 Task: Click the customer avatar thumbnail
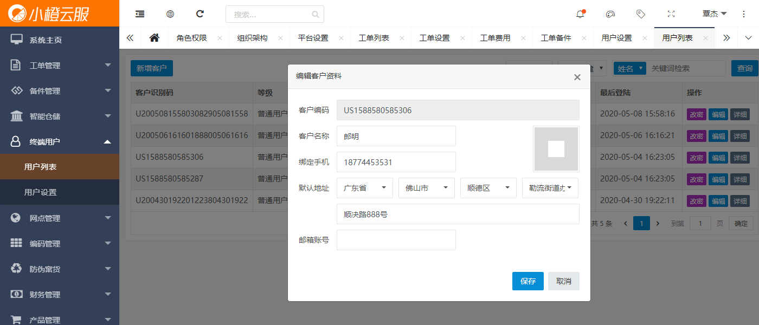tap(556, 149)
